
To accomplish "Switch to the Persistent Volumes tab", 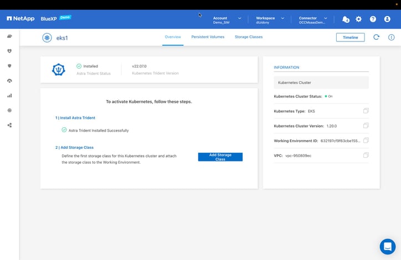I will click(208, 37).
